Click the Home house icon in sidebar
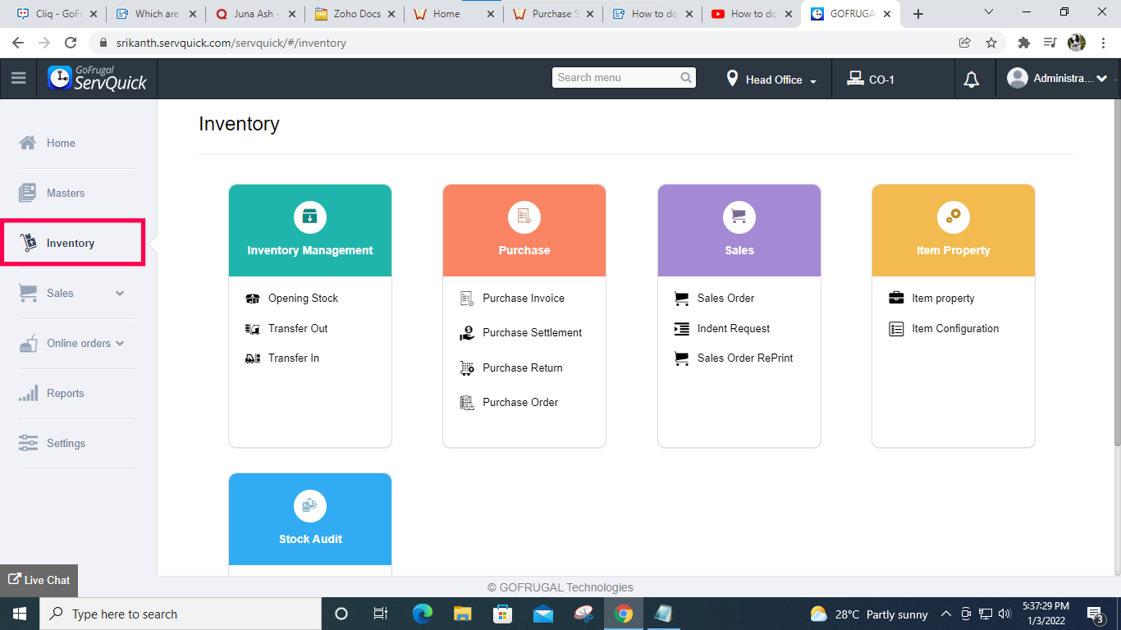This screenshot has height=630, width=1121. 28,143
